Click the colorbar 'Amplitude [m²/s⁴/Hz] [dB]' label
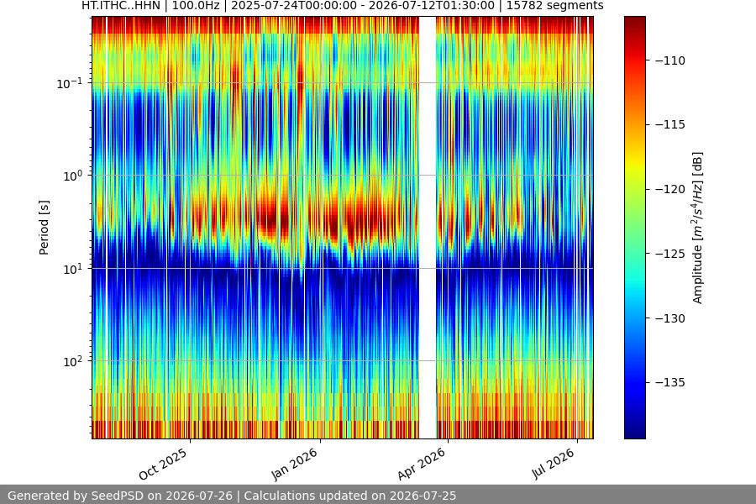Screen dimensions: 756x504 (x=698, y=228)
